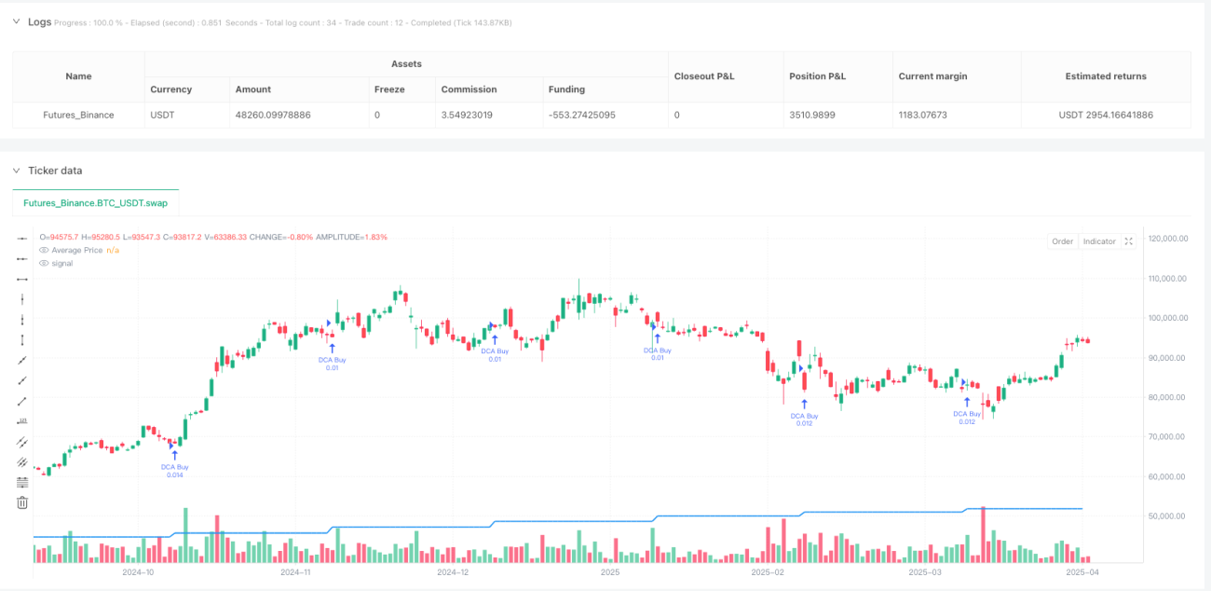1211x591 pixels.
Task: Select the parallel channel lines tool
Action: pos(22,441)
